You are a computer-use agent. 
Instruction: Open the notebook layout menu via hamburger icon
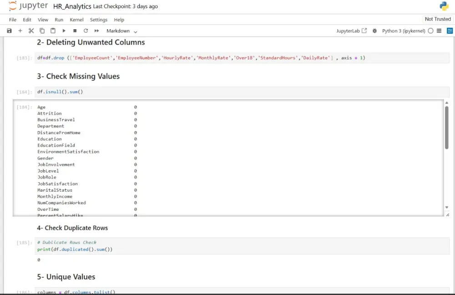pos(440,31)
